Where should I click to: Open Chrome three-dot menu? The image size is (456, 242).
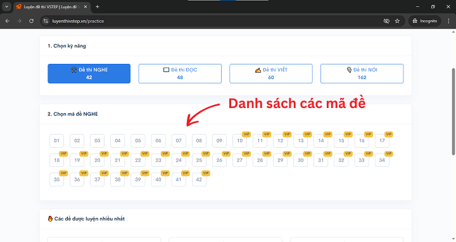coord(449,21)
